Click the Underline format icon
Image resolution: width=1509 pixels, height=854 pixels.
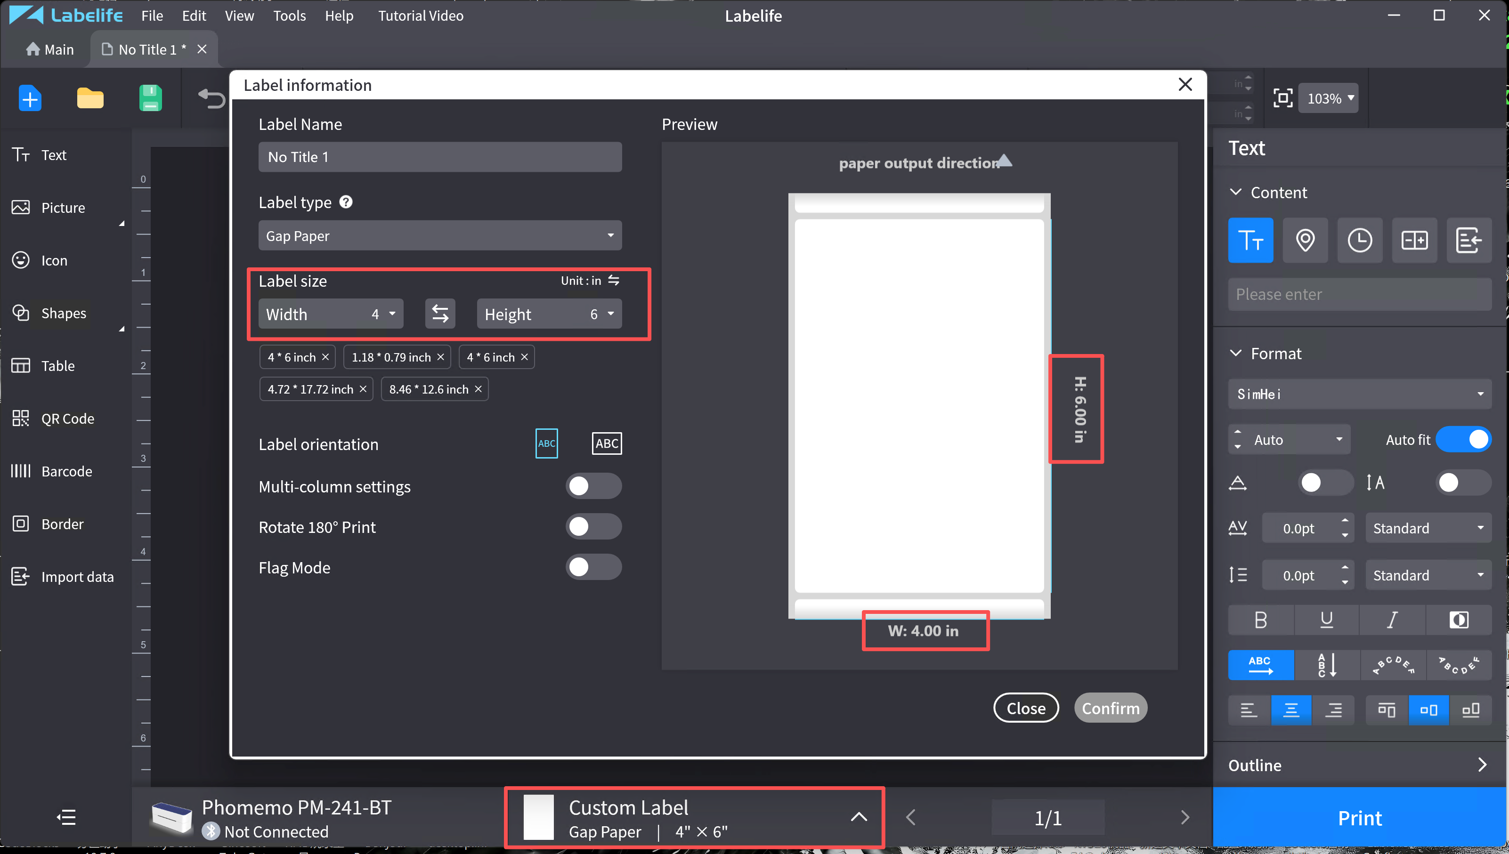pyautogui.click(x=1326, y=620)
